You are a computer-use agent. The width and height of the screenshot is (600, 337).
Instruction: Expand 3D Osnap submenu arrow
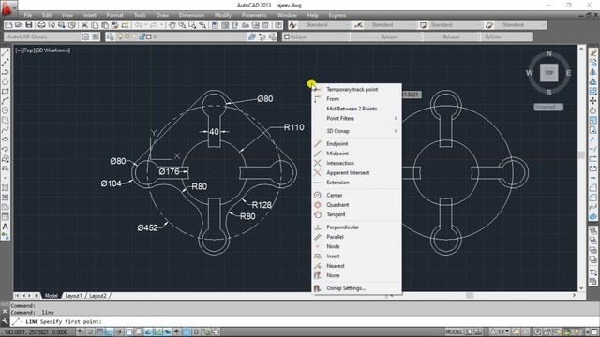[x=396, y=131]
